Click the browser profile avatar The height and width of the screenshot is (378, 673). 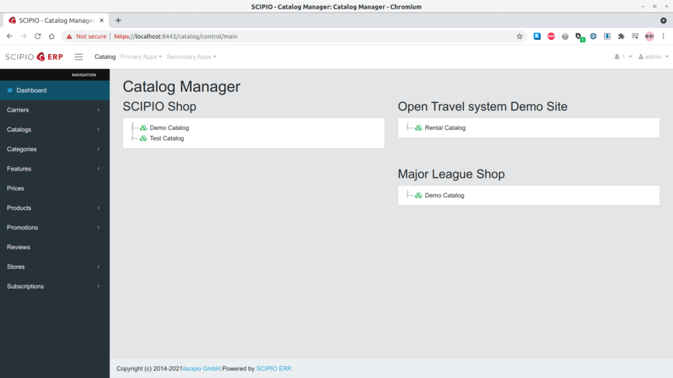click(x=649, y=37)
